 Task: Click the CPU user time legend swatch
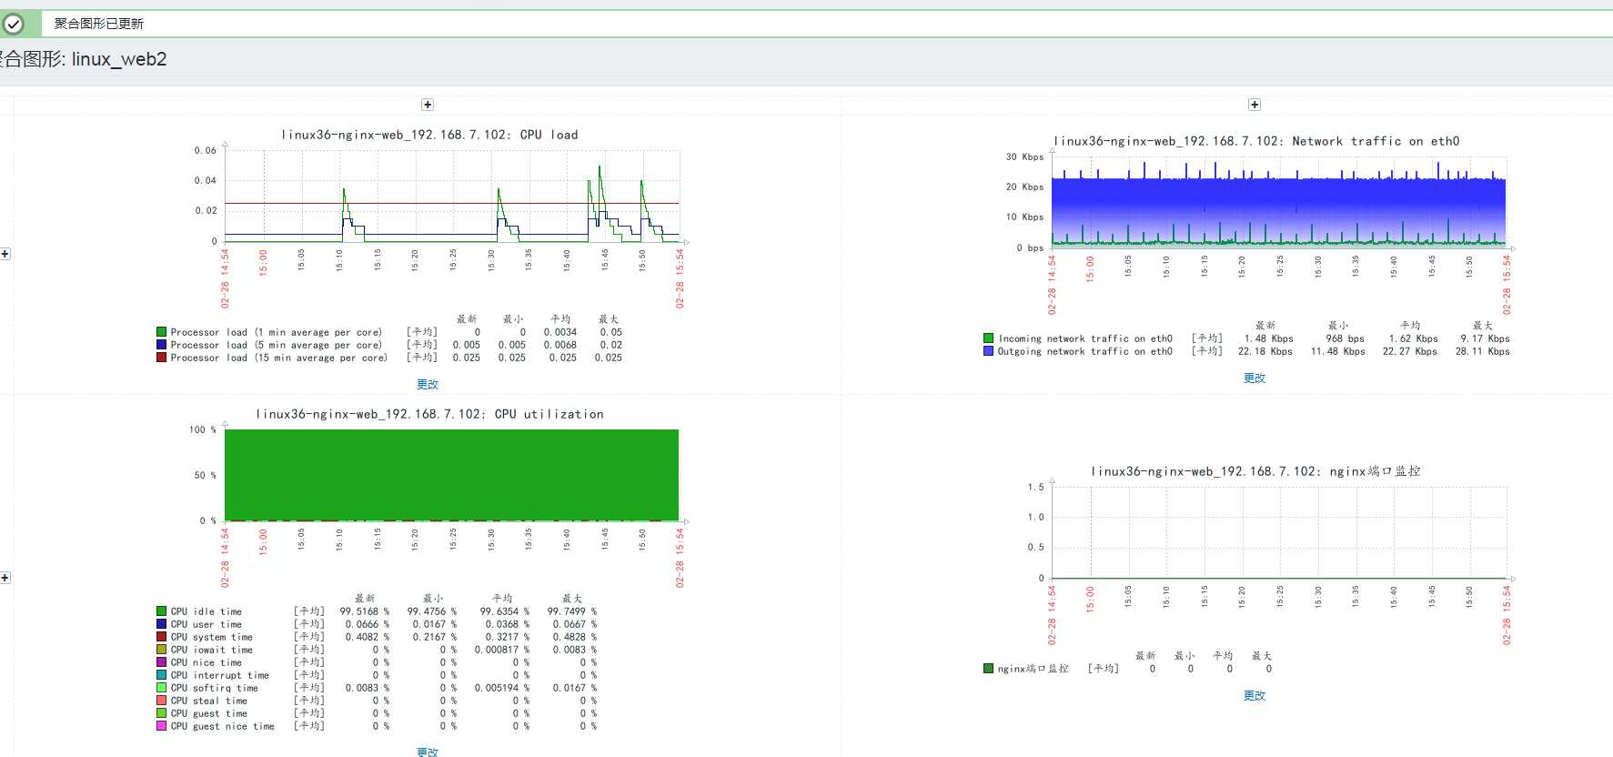point(161,624)
